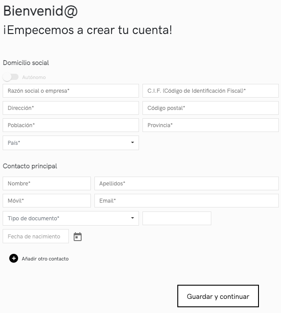Open the País dropdown
This screenshot has width=281, height=313.
click(71, 143)
